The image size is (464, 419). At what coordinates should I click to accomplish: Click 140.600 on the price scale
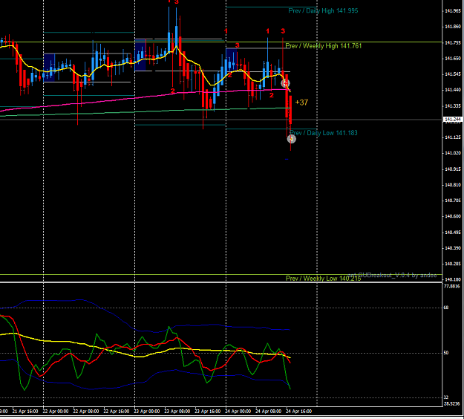(x=453, y=216)
